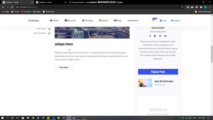The height and width of the screenshot is (120, 213).
Task: Click the Charlie Barber author name
Action: point(158,28)
